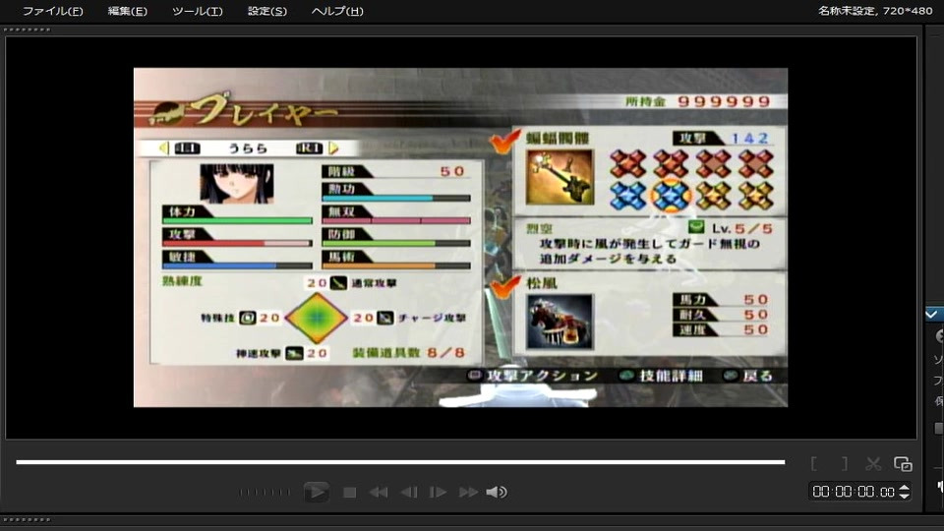Jump to end with the double-right-arrow button
This screenshot has width=944, height=531.
click(x=468, y=493)
